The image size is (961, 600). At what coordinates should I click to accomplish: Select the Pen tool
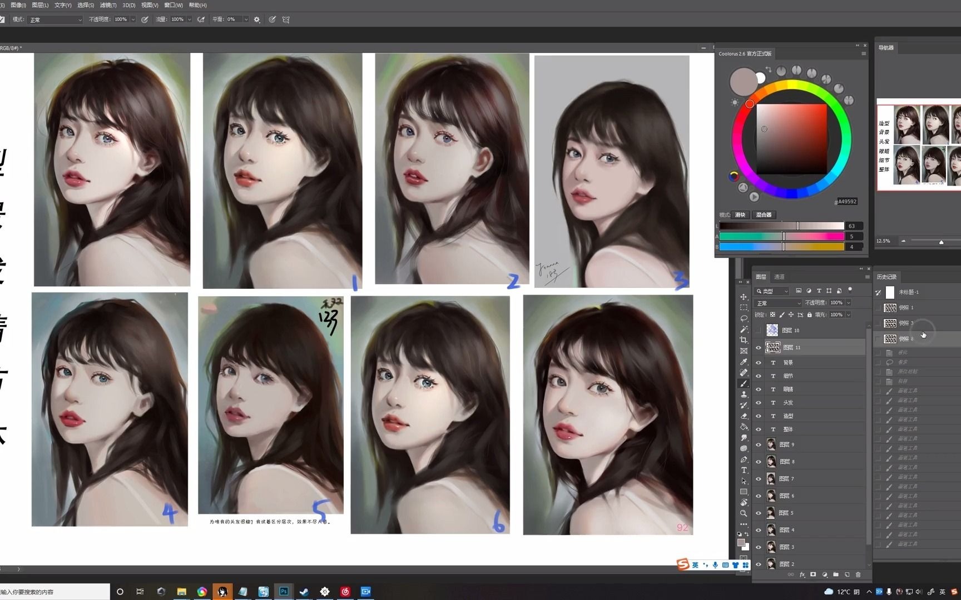click(x=744, y=459)
